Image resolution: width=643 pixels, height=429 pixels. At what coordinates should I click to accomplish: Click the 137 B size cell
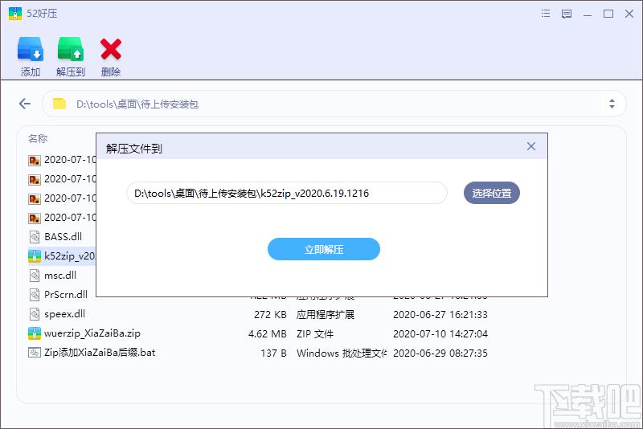(273, 353)
